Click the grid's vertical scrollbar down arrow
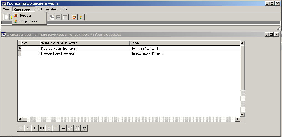Screen dimensions: 282x137 (x=242, y=115)
